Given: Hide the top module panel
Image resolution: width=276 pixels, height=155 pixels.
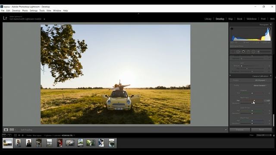Looking at the screenshot, I should pos(138,13).
